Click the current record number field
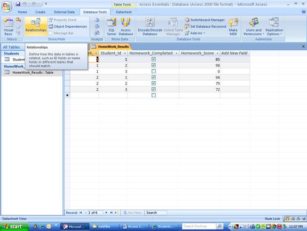This screenshot has height=231, width=307. click(x=95, y=213)
